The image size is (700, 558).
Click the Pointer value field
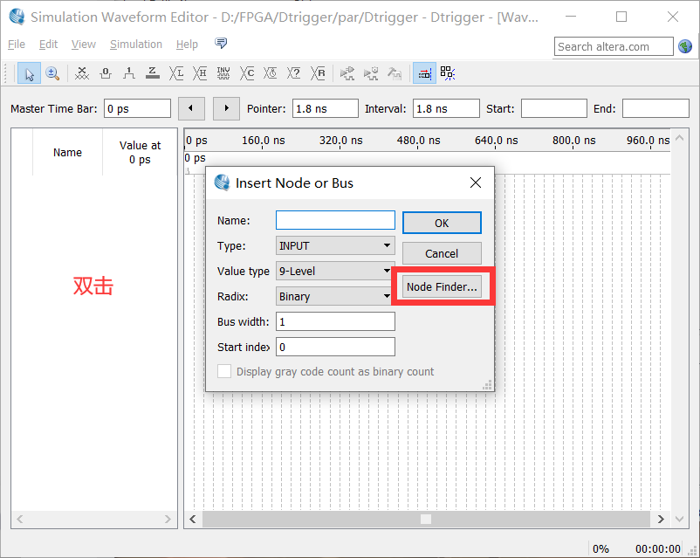[x=325, y=108]
